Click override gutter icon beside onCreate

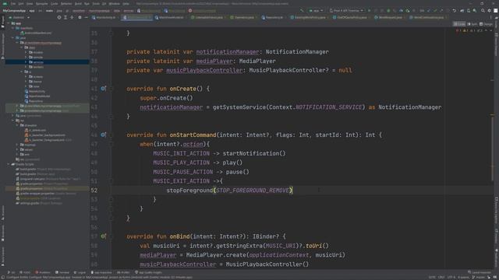[x=103, y=89]
